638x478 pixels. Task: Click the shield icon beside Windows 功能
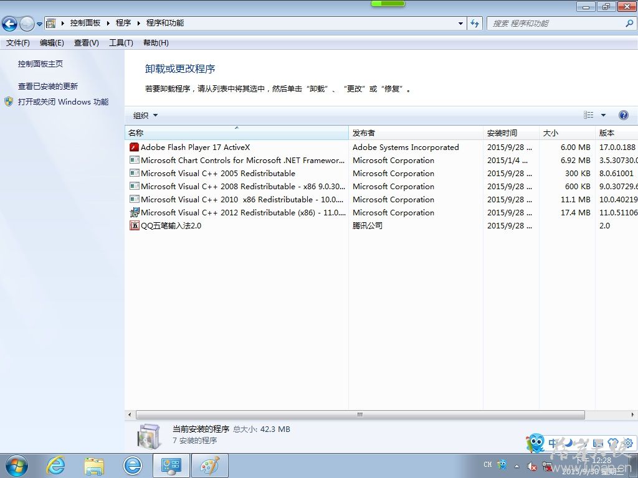[9, 101]
